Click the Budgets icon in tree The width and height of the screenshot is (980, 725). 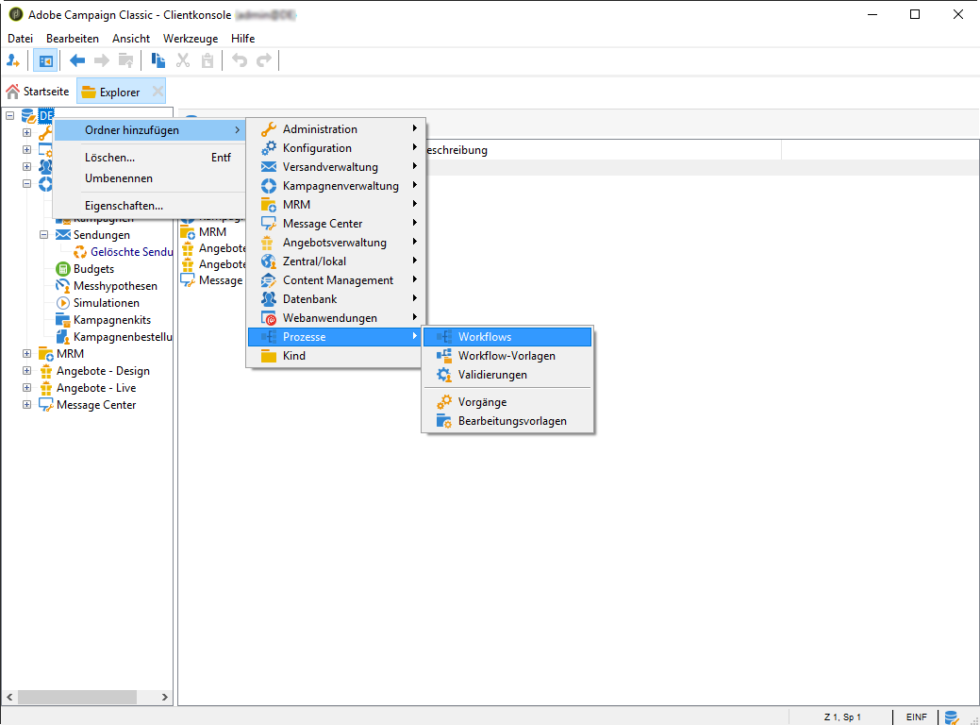click(x=62, y=269)
